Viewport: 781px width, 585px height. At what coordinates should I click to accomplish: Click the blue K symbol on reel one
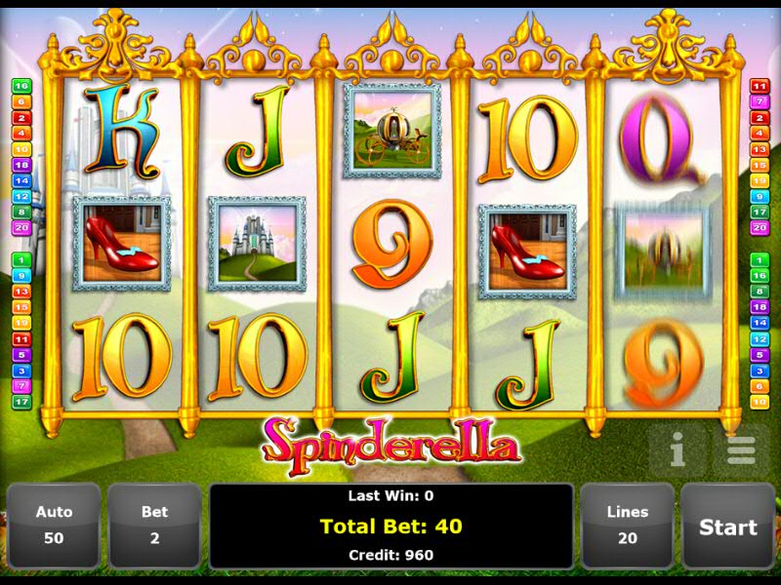122,132
